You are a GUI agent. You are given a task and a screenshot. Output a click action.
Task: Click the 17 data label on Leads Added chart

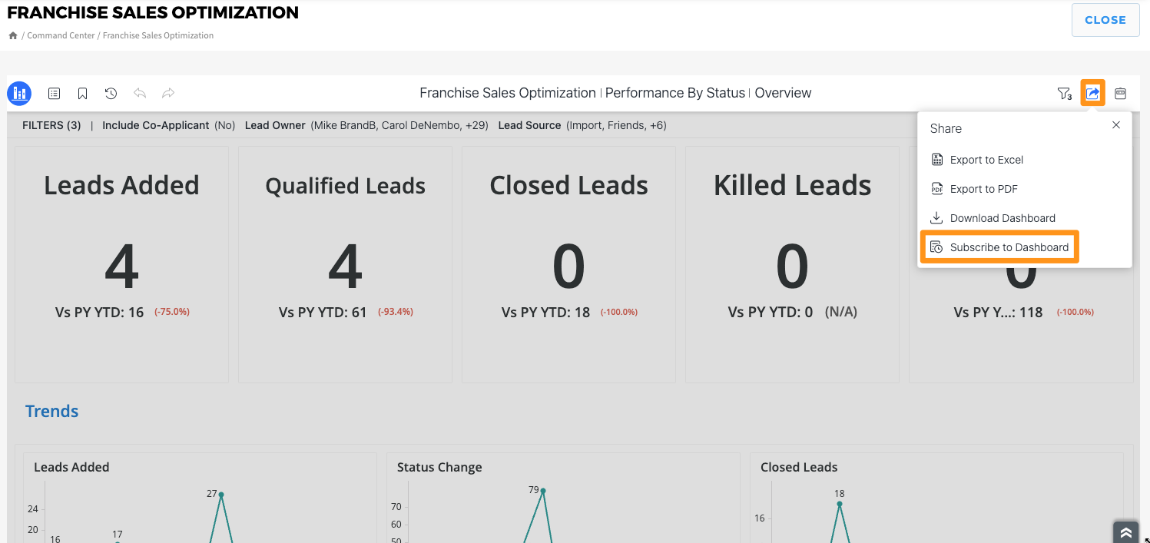tap(118, 535)
